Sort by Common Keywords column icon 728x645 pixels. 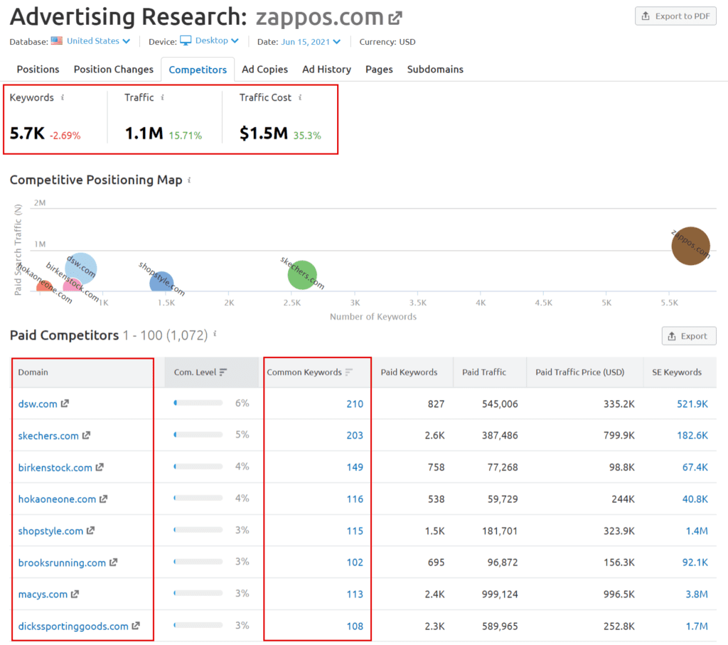(x=349, y=372)
